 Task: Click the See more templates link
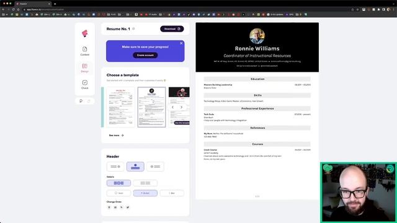(x=116, y=135)
